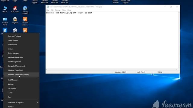Launch Windows PowerShell (non-admin) entry

(21, 70)
